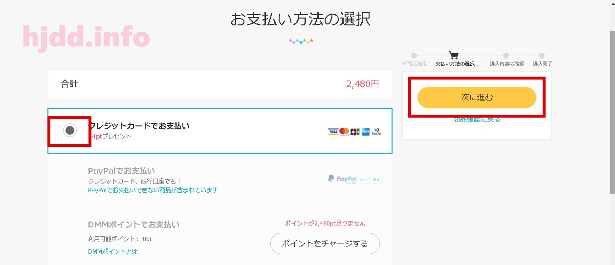Screen dimensions: 615x265
Task: Open the DMMポイントとは link
Action: (113, 252)
